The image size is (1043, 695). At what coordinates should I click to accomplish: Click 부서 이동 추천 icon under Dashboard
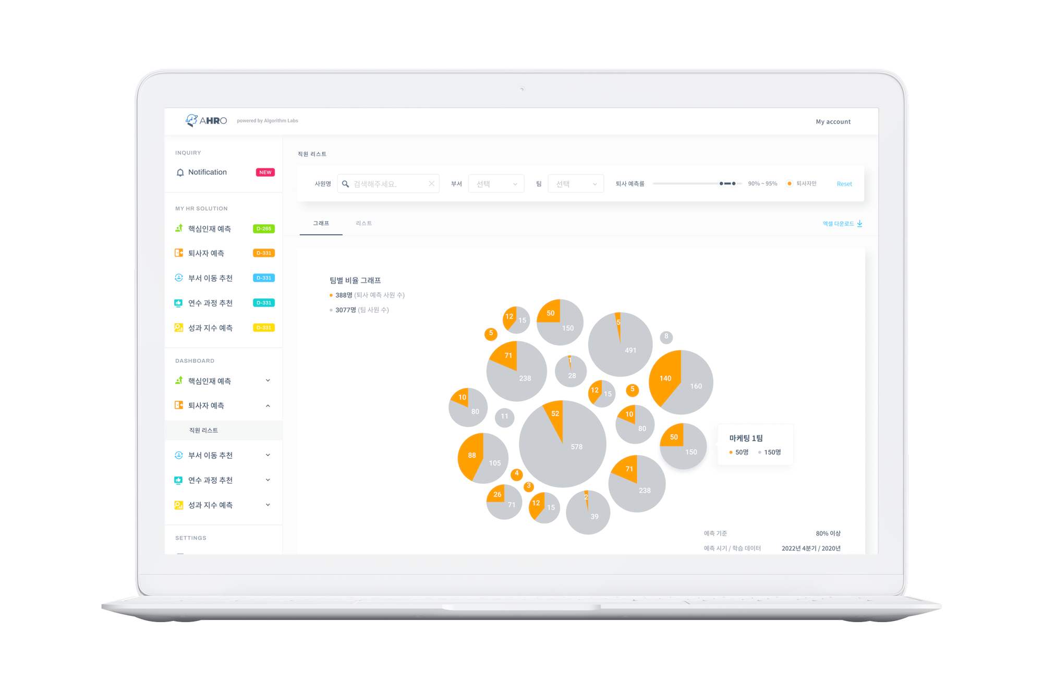pos(179,455)
